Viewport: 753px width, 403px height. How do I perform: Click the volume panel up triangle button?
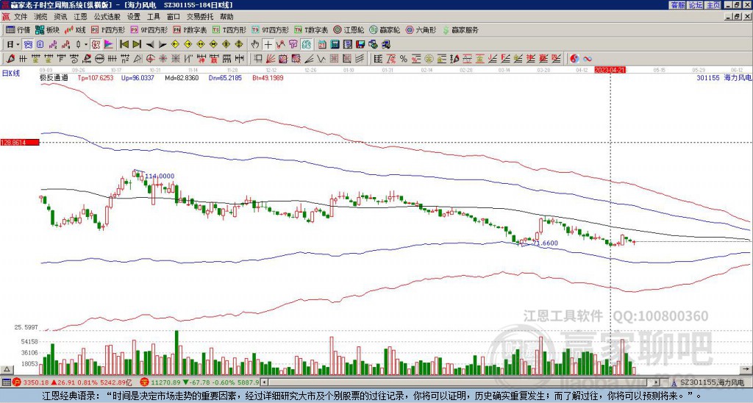[x=6, y=369]
